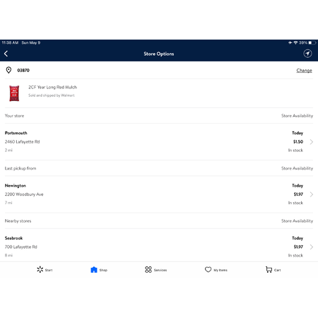Screen dimensions: 318x318
Task: Select the Portsmouth store name
Action: tap(16, 133)
